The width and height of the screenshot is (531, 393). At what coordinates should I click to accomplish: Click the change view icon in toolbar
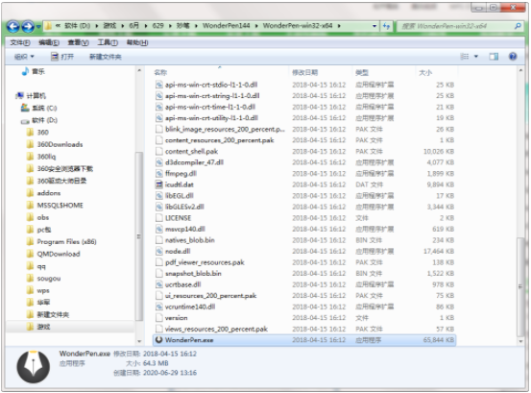465,57
